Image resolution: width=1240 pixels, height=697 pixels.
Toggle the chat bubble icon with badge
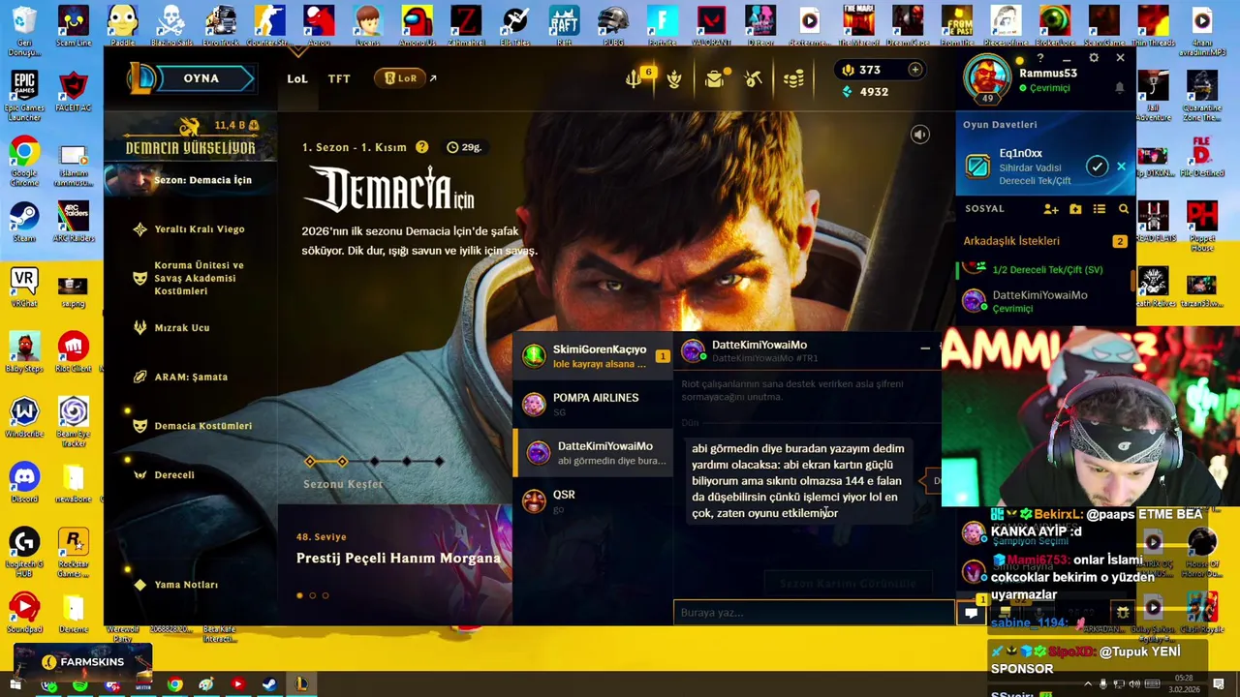(x=972, y=612)
